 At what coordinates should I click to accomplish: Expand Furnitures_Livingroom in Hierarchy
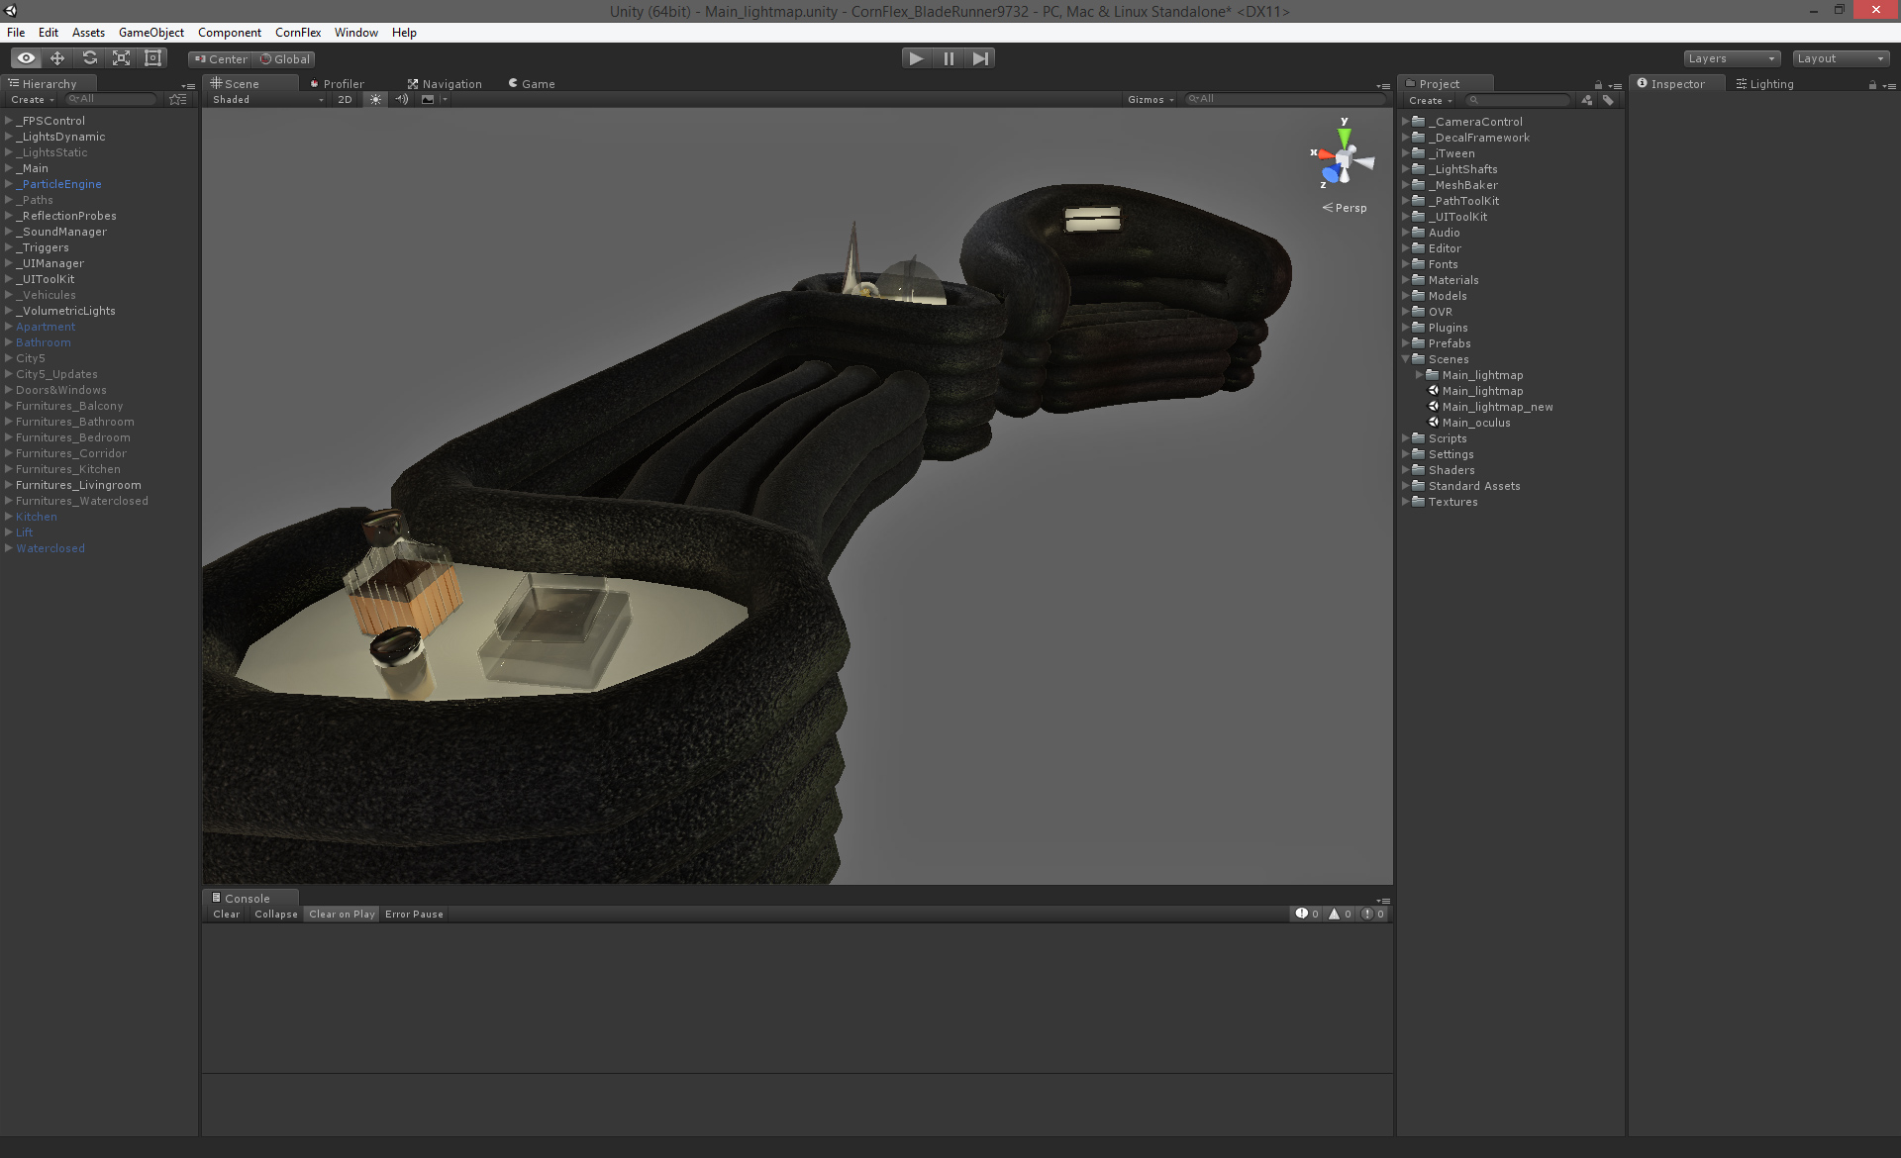point(9,485)
